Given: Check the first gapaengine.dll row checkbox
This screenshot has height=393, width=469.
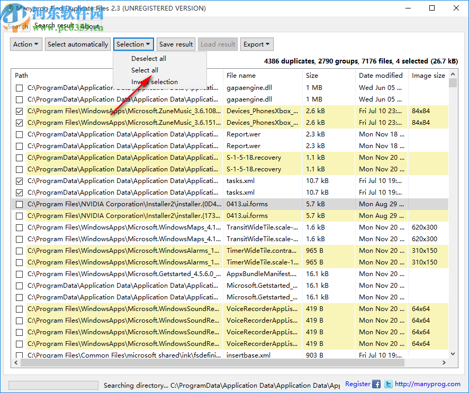Looking at the screenshot, I should click(19, 88).
